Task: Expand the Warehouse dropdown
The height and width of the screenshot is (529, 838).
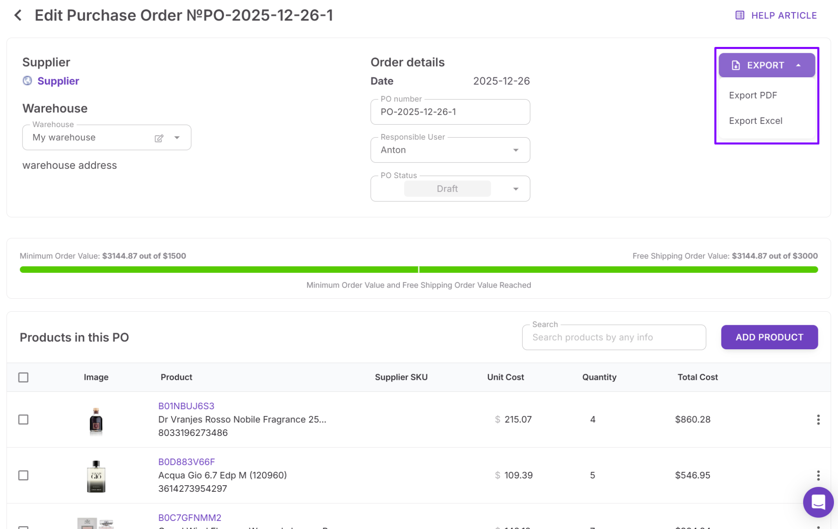Action: coord(177,138)
